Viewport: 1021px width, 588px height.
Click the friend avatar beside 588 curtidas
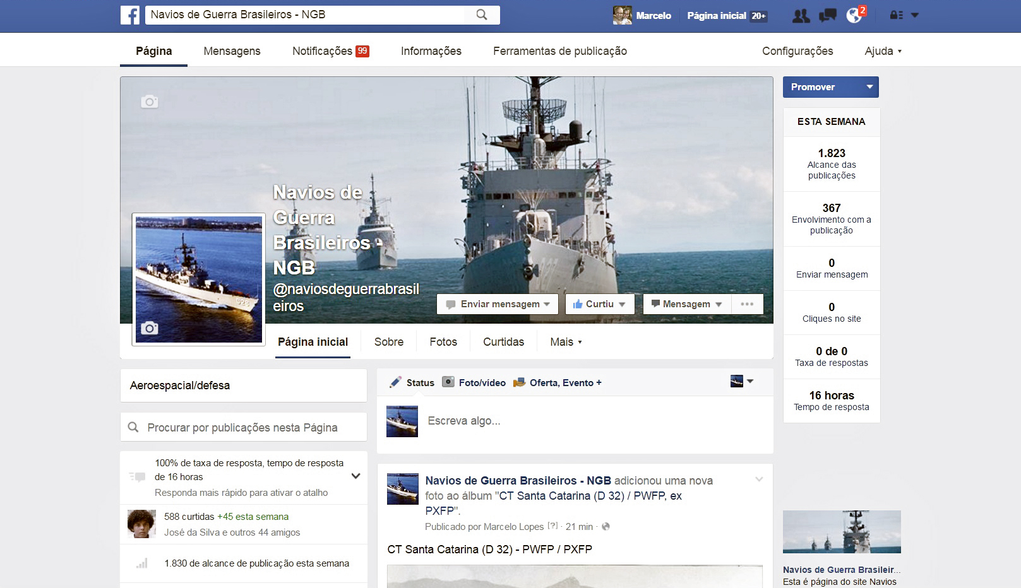(x=141, y=524)
